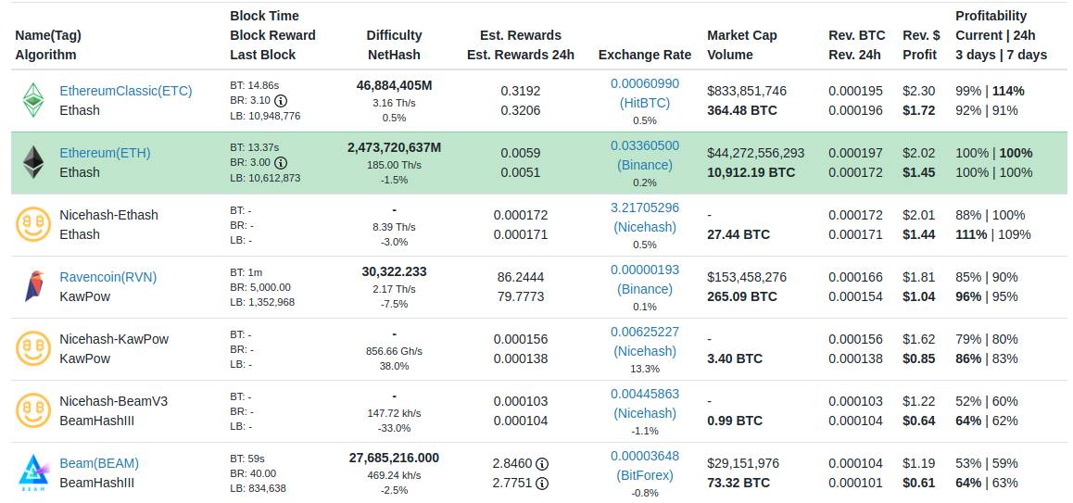Click the Nicehash-Ethash smiley logo icon
The width and height of the screenshot is (1073, 503).
pyautogui.click(x=33, y=224)
